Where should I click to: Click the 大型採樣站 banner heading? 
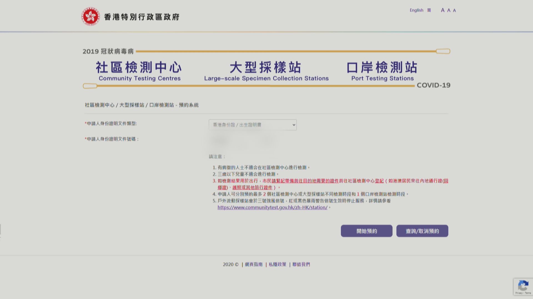266,67
